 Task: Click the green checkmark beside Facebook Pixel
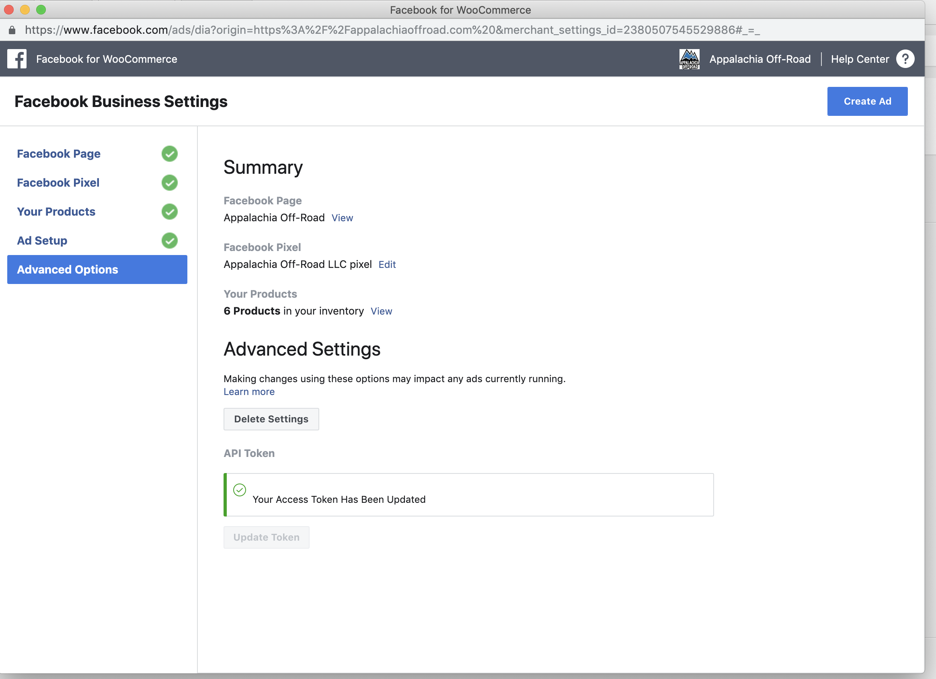pyautogui.click(x=170, y=183)
